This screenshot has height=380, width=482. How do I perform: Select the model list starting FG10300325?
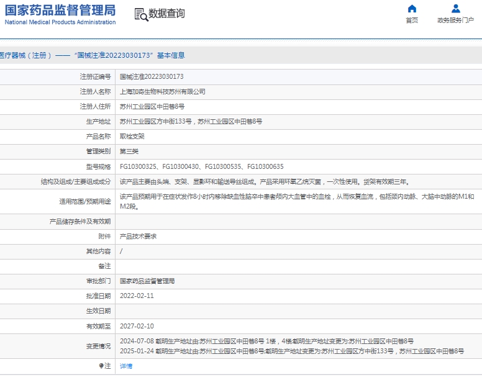[x=202, y=166]
